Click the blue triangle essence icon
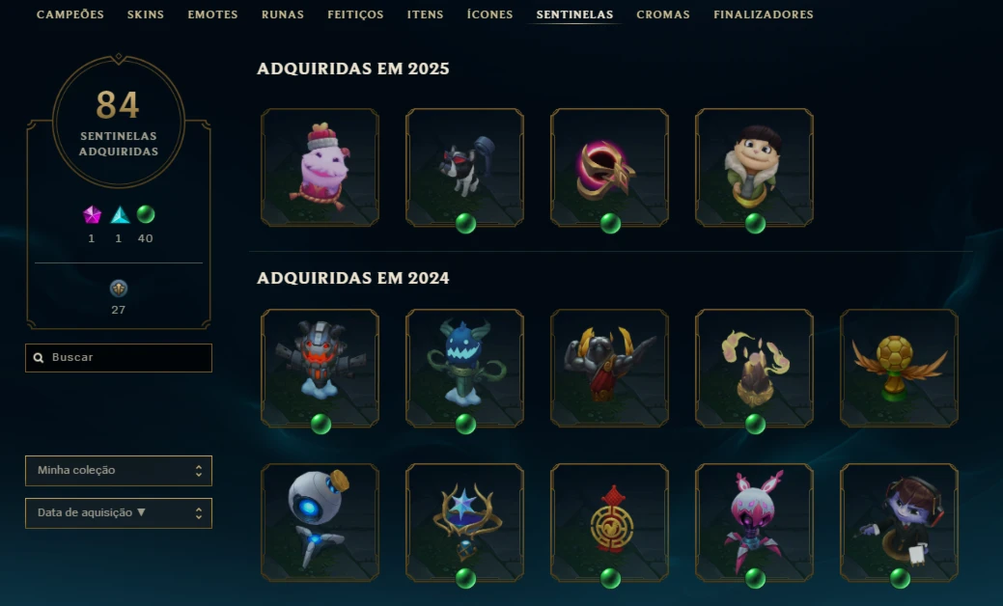The image size is (1003, 606). pos(120,215)
